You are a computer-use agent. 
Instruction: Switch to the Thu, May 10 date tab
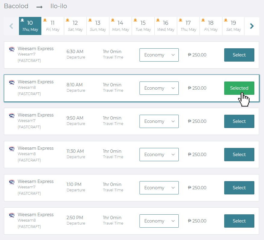30,26
